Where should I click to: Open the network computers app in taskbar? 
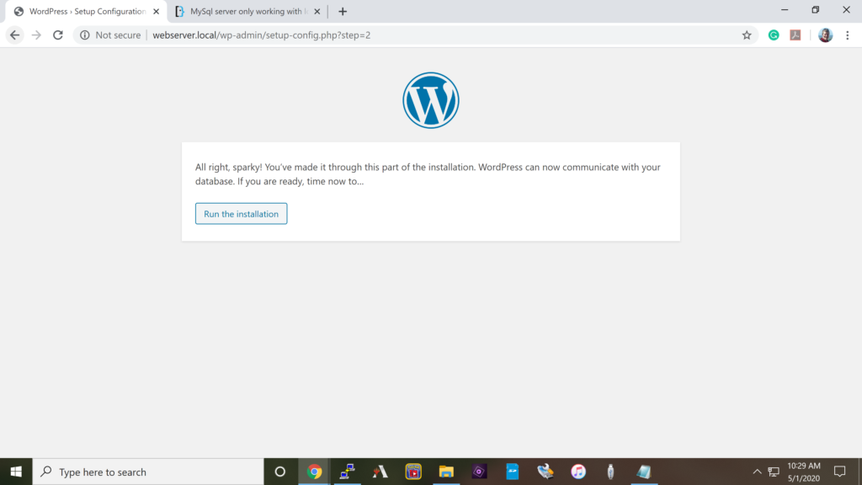(347, 472)
